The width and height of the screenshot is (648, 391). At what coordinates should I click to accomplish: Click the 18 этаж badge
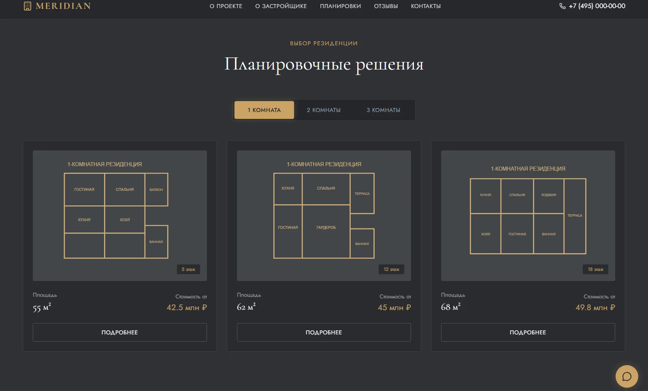[x=595, y=269]
